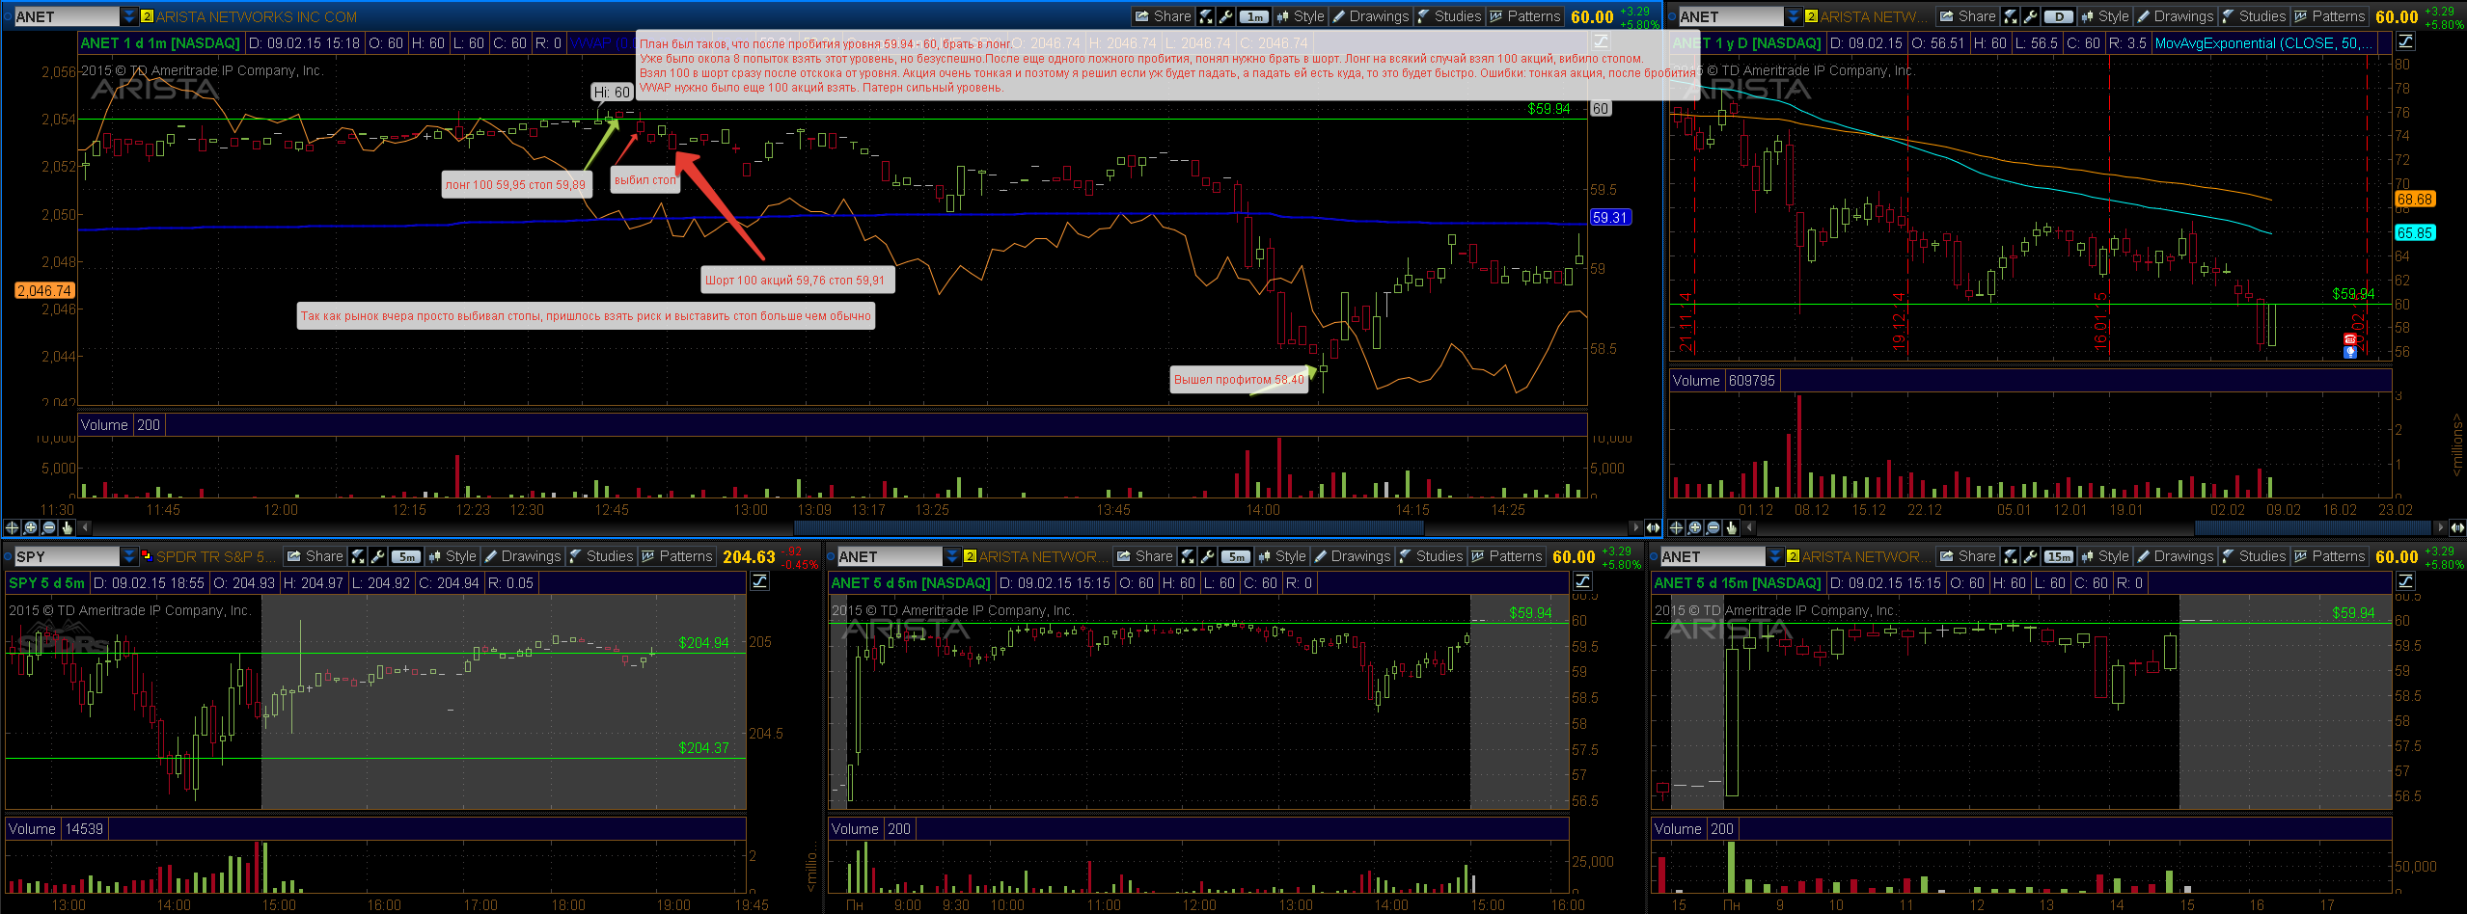Expand symbol dropdown arrow in ANET 1m chart
The height and width of the screenshot is (914, 2467).
128,16
